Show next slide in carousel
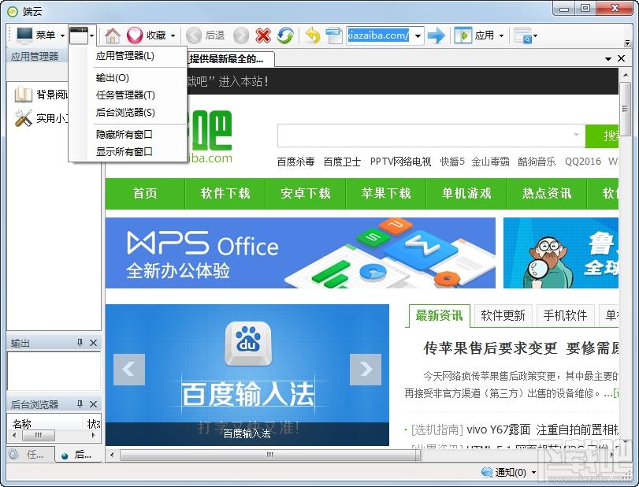The height and width of the screenshot is (487, 639). (x=366, y=370)
